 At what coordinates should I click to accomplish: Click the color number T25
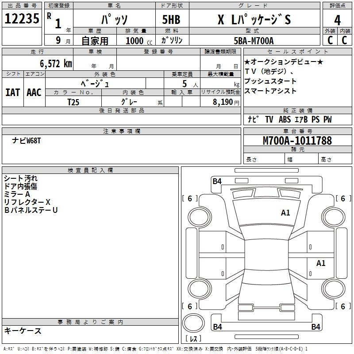(73, 102)
